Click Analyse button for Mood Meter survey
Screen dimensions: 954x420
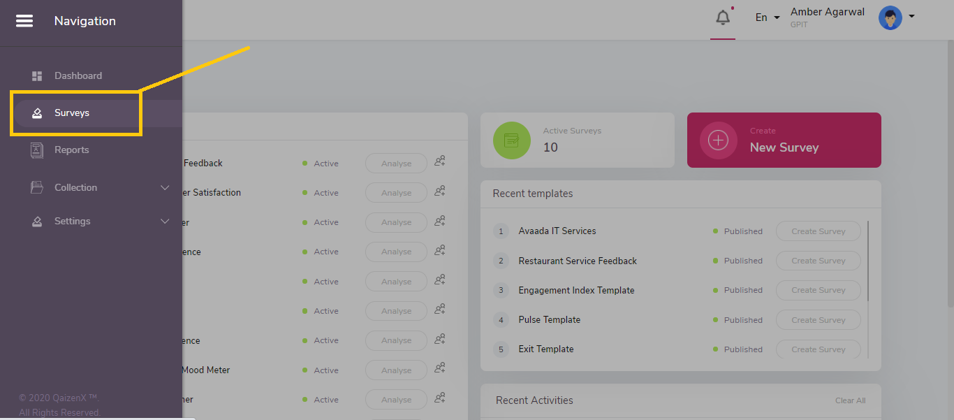tap(396, 370)
